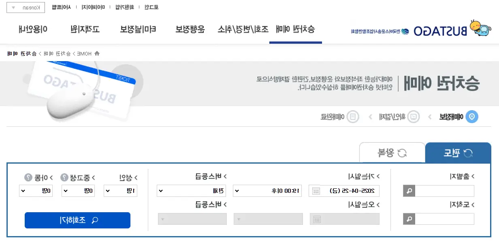Click the 예매정보 step pin icon
This screenshot has height=243, width=499.
tap(471, 117)
